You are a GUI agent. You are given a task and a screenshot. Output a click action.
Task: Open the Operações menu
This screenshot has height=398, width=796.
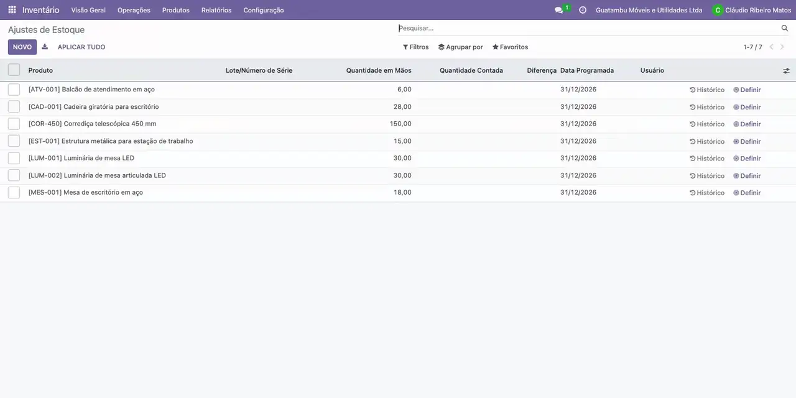pyautogui.click(x=134, y=10)
